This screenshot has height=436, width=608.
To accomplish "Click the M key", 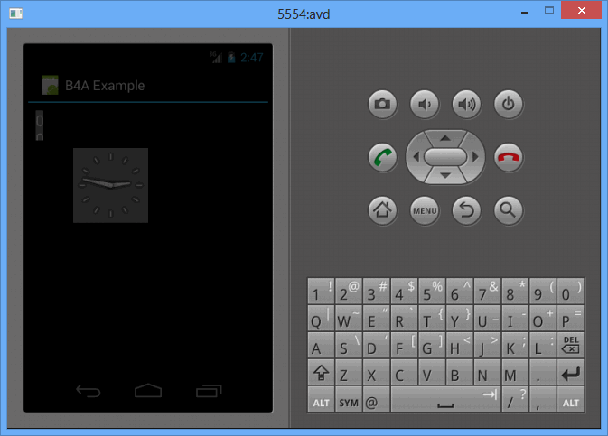I will pos(515,372).
